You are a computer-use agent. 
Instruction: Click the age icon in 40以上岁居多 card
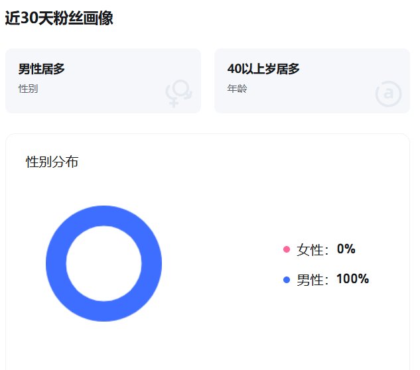coord(388,94)
